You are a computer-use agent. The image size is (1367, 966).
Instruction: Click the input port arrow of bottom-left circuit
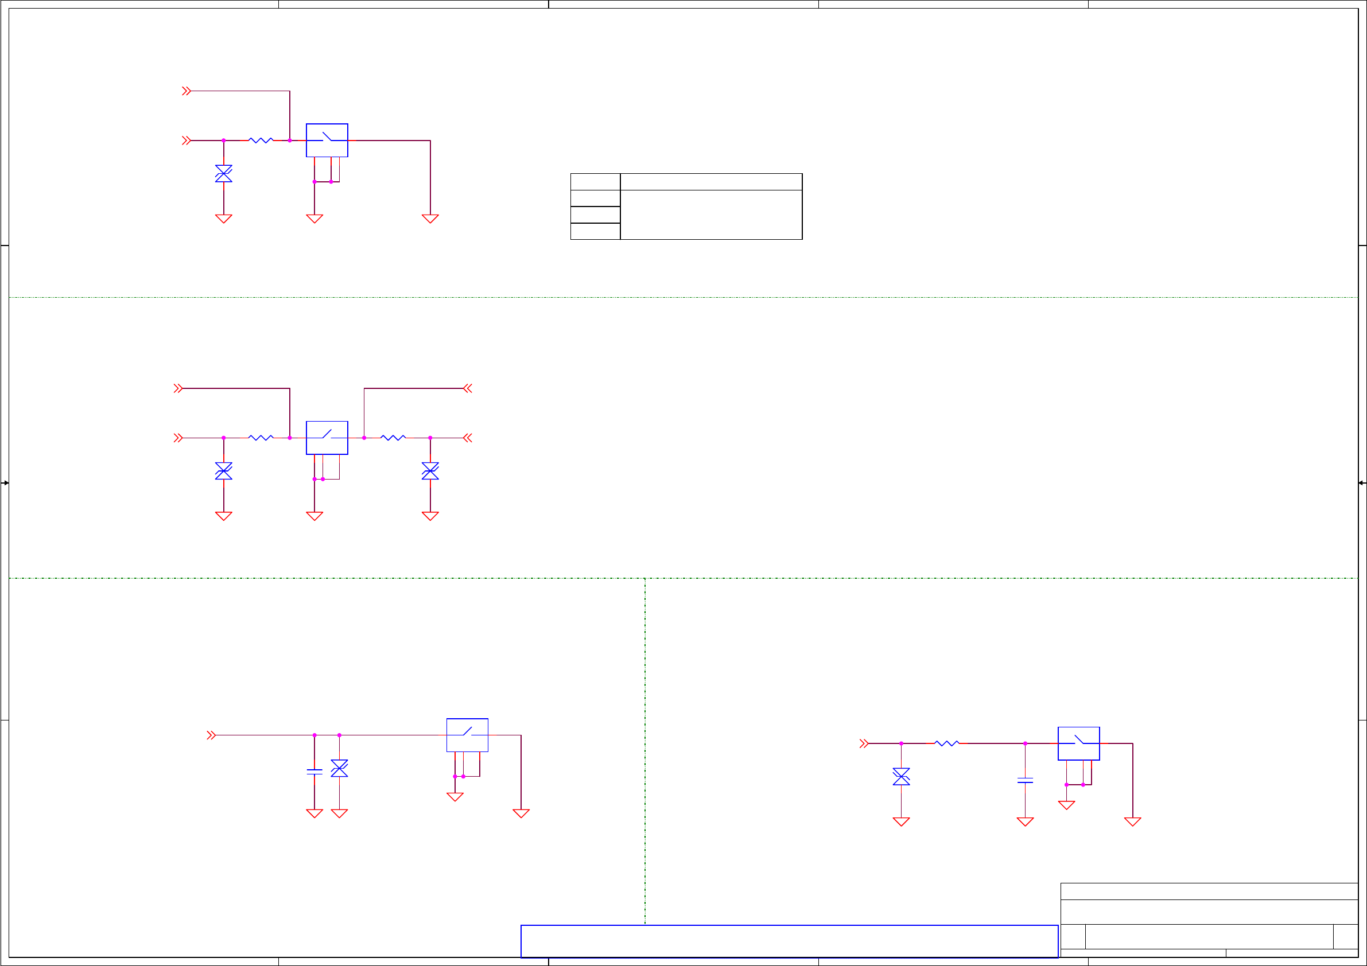point(211,735)
